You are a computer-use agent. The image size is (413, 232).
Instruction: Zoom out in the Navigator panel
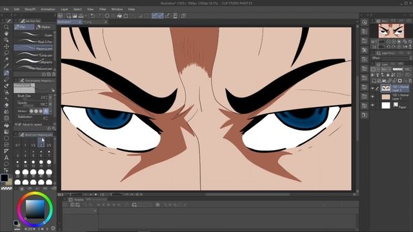388,42
